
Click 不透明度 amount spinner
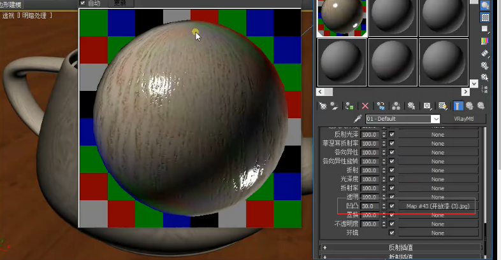(x=384, y=224)
